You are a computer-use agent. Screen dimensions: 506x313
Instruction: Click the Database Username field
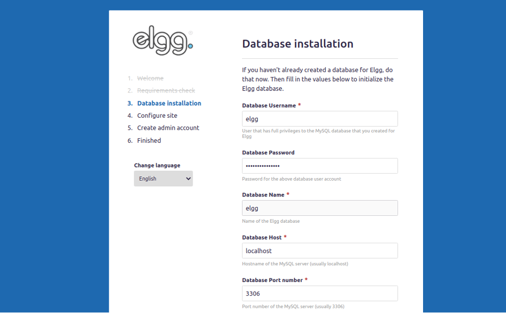320,119
